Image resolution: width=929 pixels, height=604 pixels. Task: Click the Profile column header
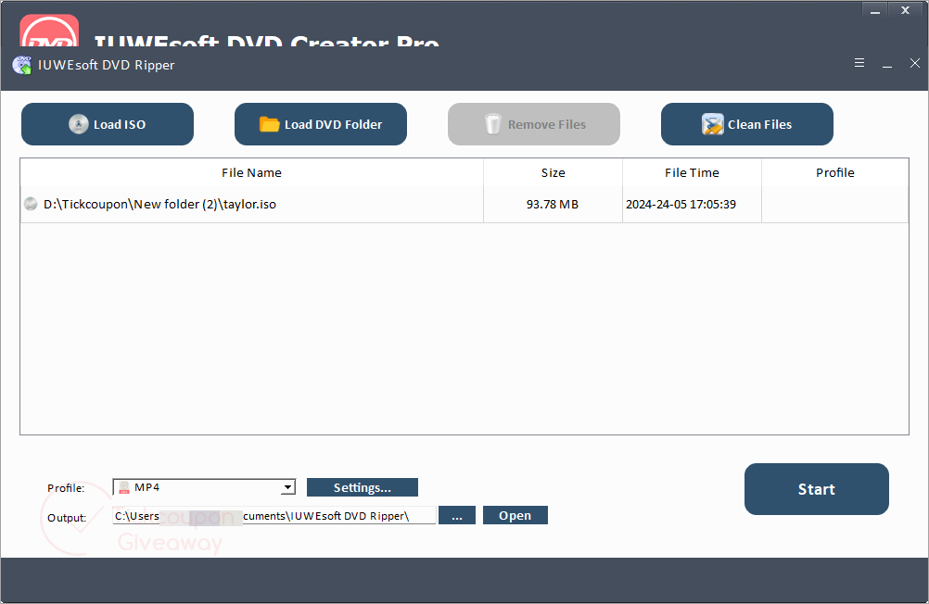834,172
